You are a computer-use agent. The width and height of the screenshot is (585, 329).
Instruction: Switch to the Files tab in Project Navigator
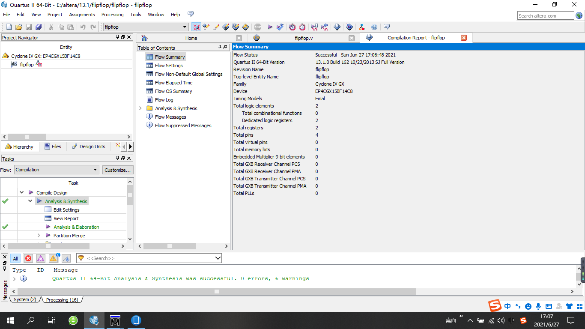coord(53,147)
